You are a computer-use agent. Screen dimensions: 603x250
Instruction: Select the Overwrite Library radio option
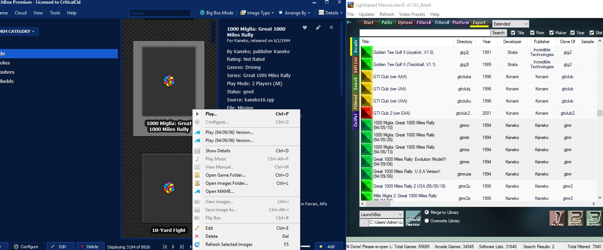click(x=427, y=221)
